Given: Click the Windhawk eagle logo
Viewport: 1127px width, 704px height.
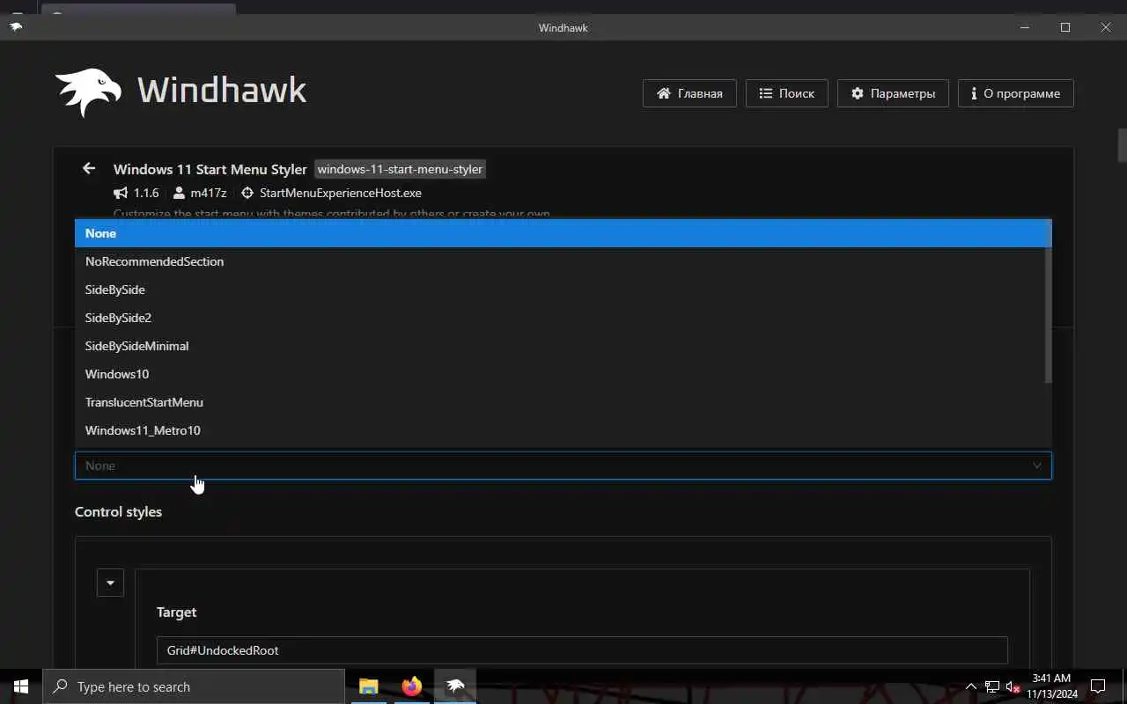Looking at the screenshot, I should 88,92.
